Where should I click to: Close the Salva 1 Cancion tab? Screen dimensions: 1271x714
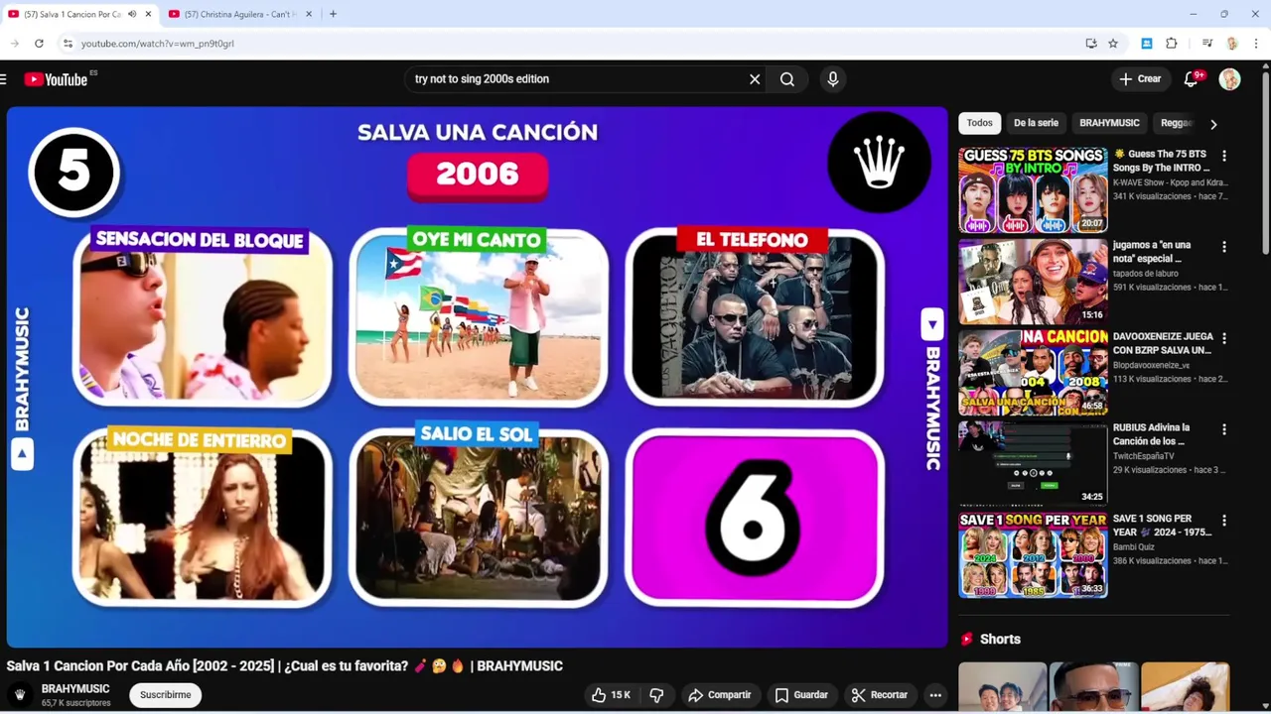(x=148, y=14)
